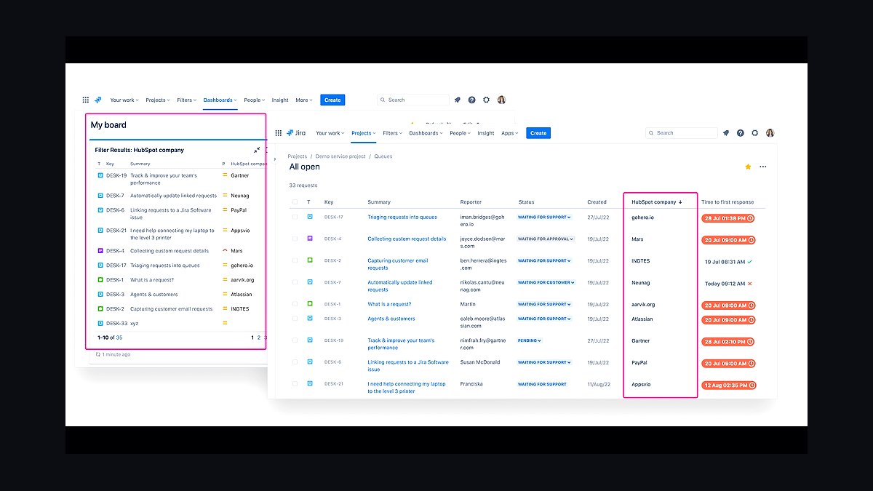The height and width of the screenshot is (491, 873).
Task: Open user avatar in dashboard window
Action: tap(501, 100)
